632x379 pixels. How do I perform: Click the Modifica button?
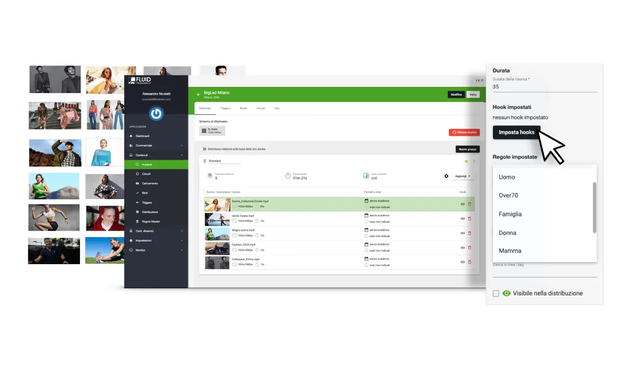tap(456, 94)
